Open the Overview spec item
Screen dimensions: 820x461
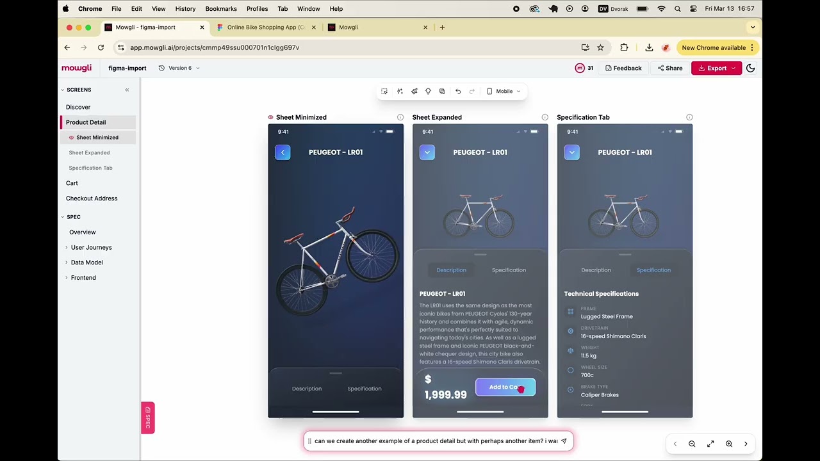[x=83, y=232]
